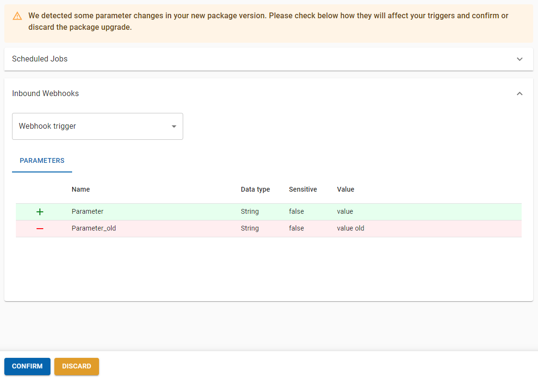This screenshot has height=379, width=538.
Task: Select the Parameter_old name in the removed row
Action: point(94,228)
